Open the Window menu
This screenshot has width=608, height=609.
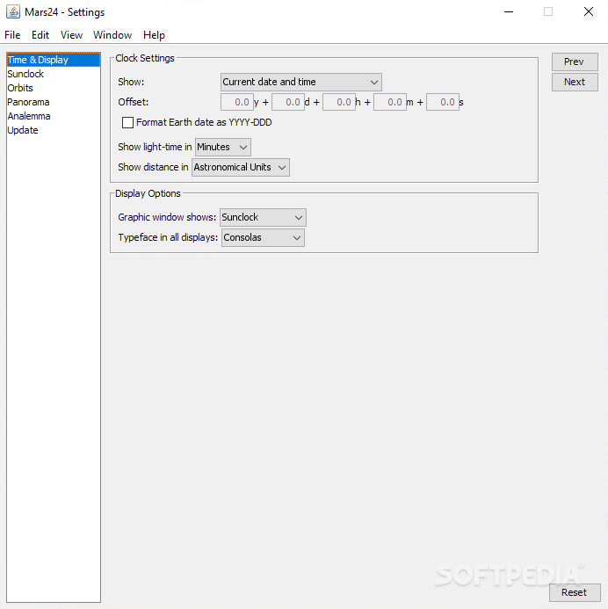coord(112,35)
